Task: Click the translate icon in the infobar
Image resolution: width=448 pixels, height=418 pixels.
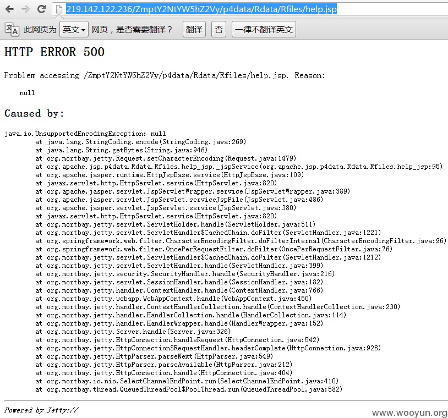Action: tap(12, 29)
